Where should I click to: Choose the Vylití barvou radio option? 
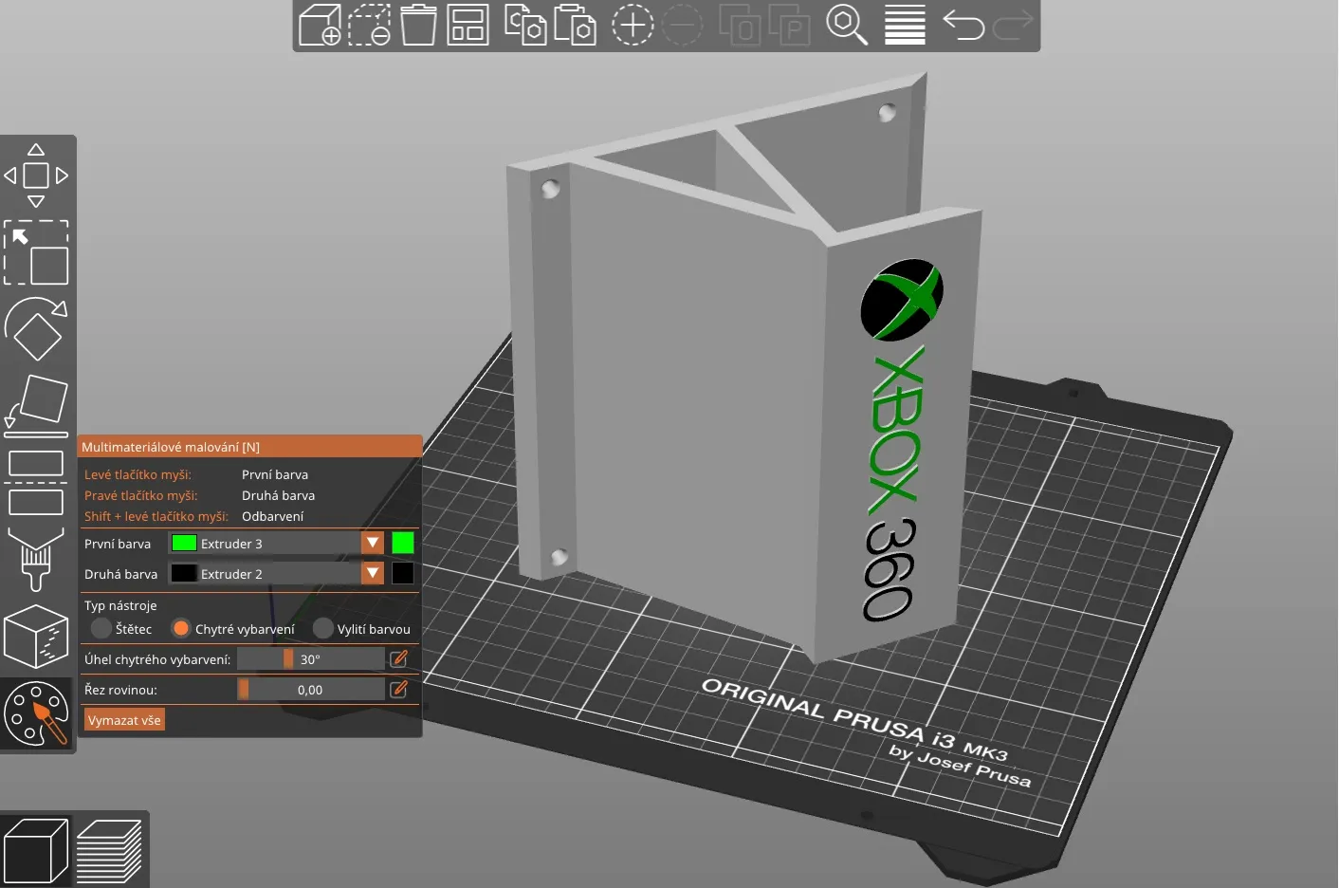323,629
